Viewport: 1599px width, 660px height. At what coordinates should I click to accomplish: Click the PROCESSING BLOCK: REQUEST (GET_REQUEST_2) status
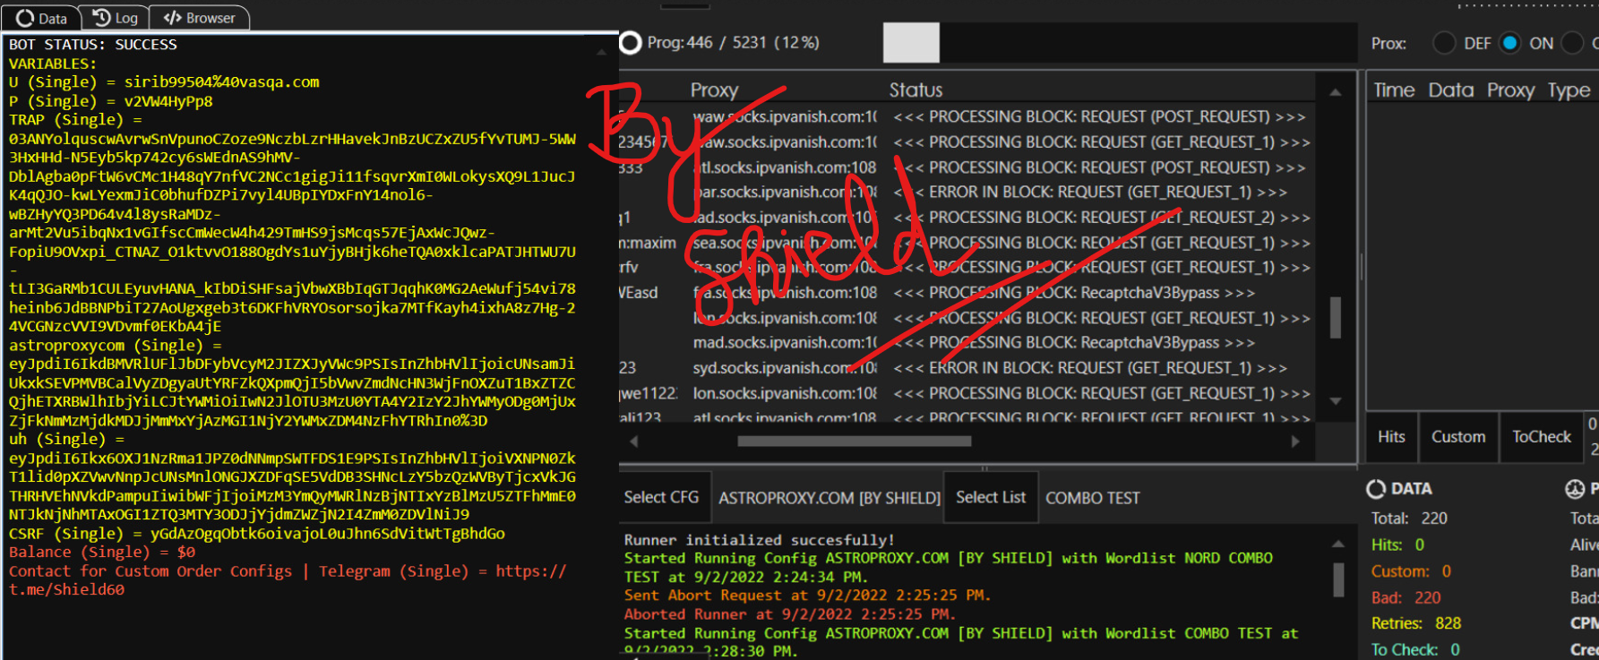coord(1102,218)
